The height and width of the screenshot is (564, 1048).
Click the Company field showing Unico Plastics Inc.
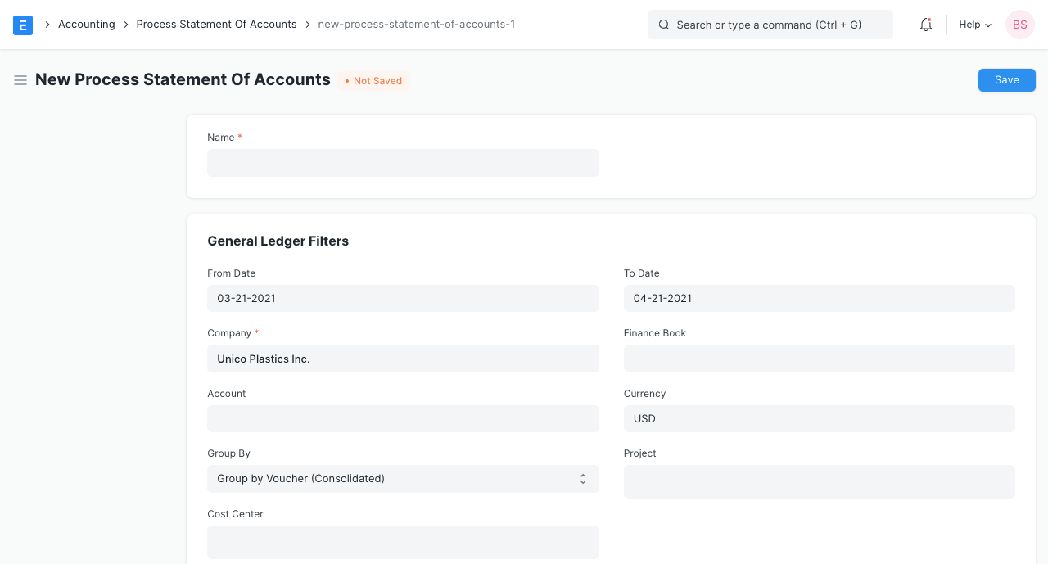click(x=403, y=359)
